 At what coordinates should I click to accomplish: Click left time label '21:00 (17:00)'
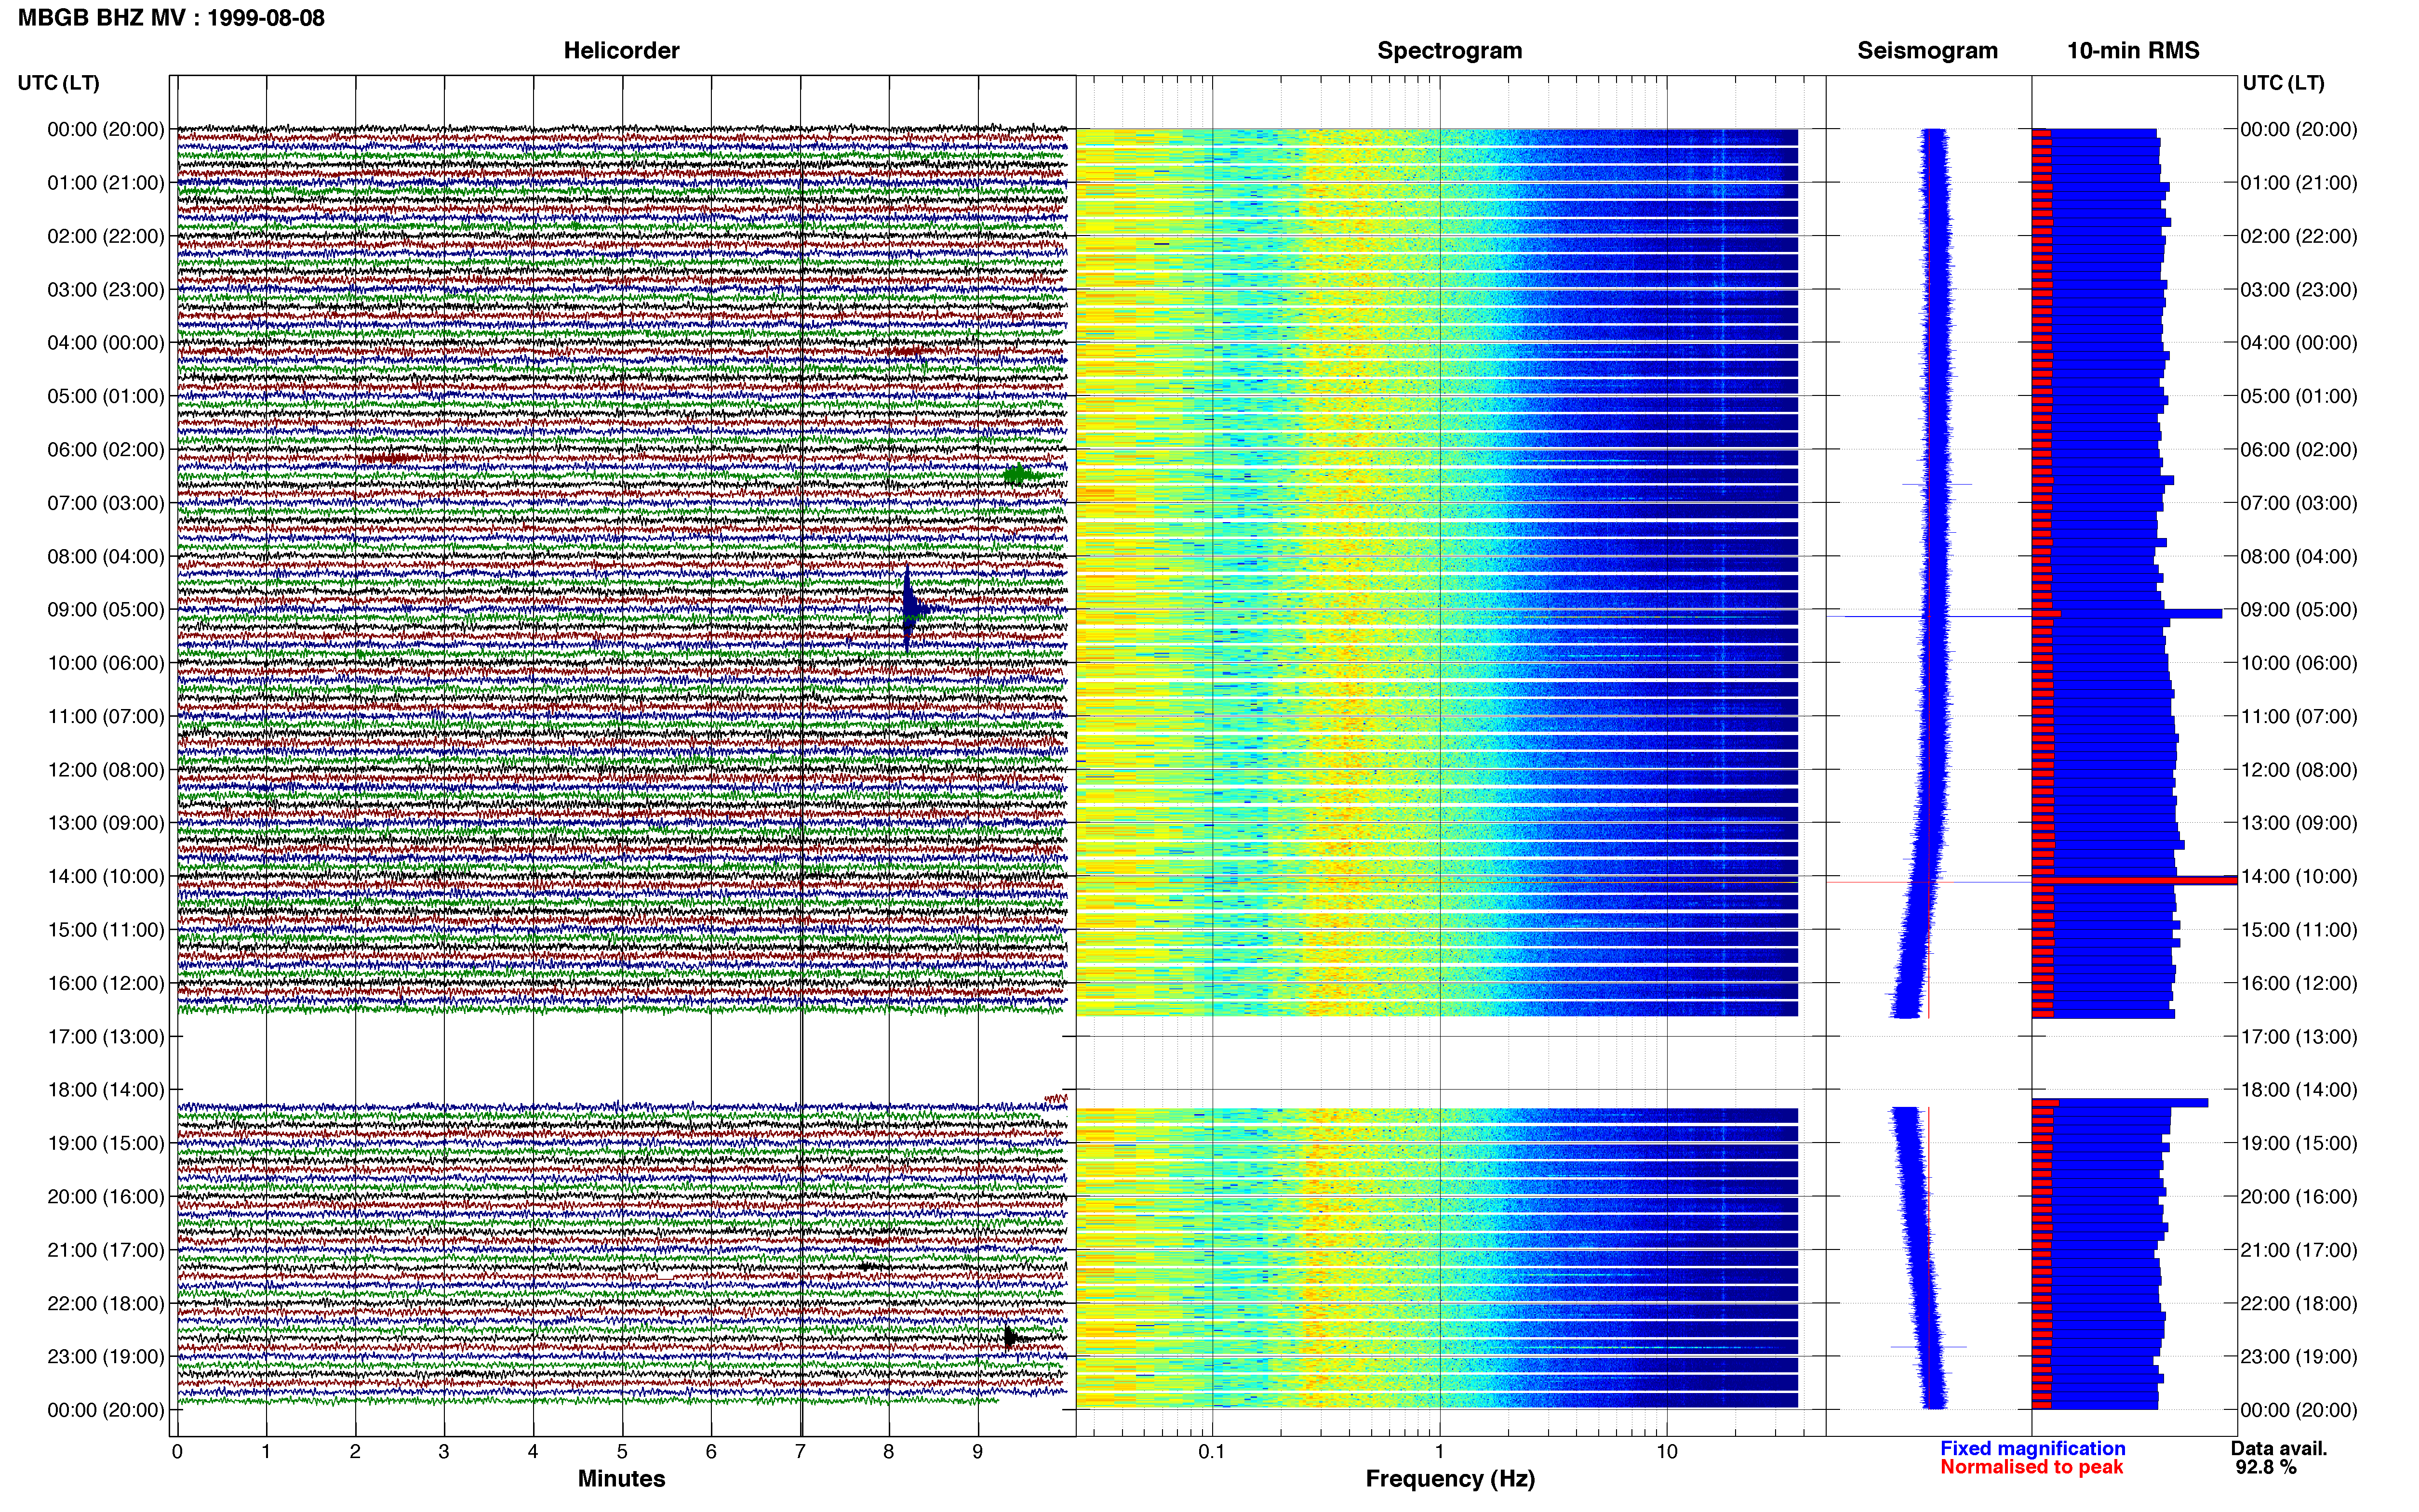[106, 1250]
